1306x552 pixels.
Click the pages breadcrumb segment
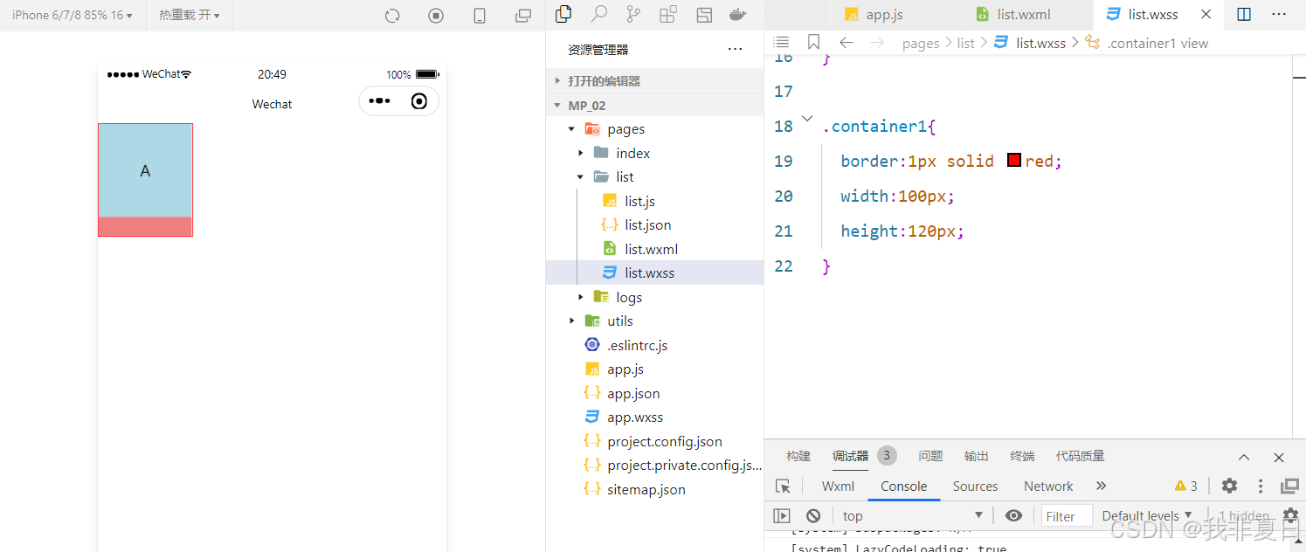[921, 43]
